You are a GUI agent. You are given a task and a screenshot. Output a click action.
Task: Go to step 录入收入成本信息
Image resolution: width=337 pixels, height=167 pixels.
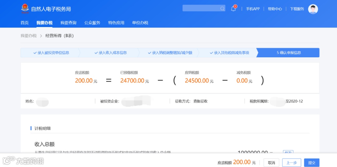click(x=111, y=53)
